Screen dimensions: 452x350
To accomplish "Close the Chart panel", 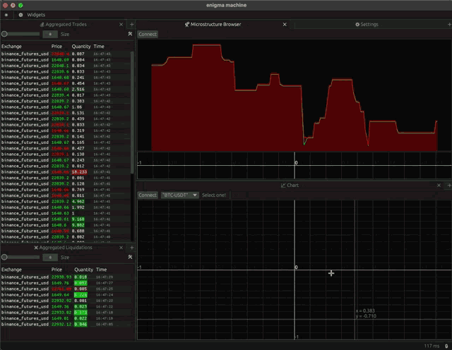I will click(439, 185).
